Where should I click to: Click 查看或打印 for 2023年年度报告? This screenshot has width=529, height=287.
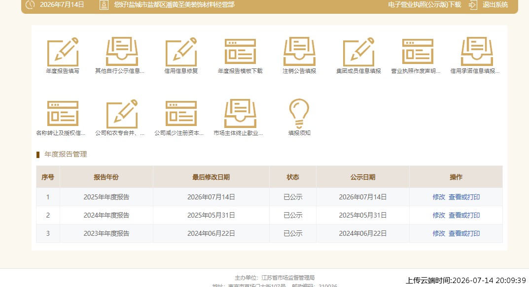tap(464, 233)
